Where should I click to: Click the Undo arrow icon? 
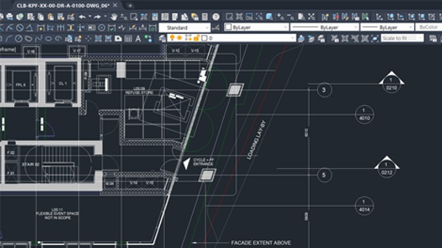[82, 17]
